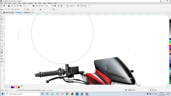
Task: Toggle pen tilt button
Action: pos(28,10)
